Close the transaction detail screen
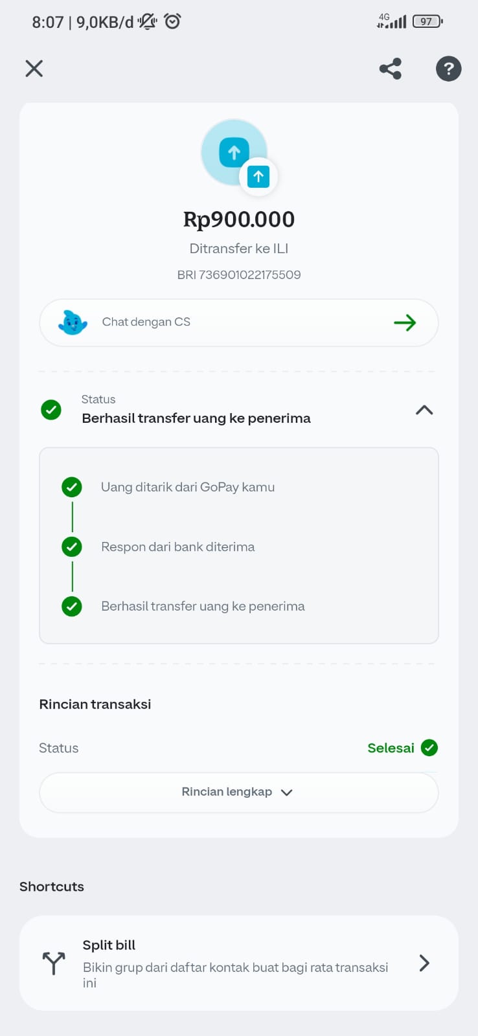The height and width of the screenshot is (1036, 478). (x=34, y=69)
